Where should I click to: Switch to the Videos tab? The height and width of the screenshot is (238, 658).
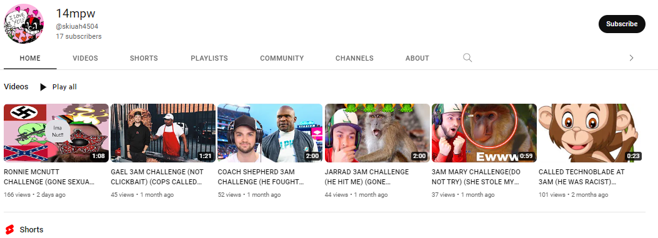pos(85,58)
